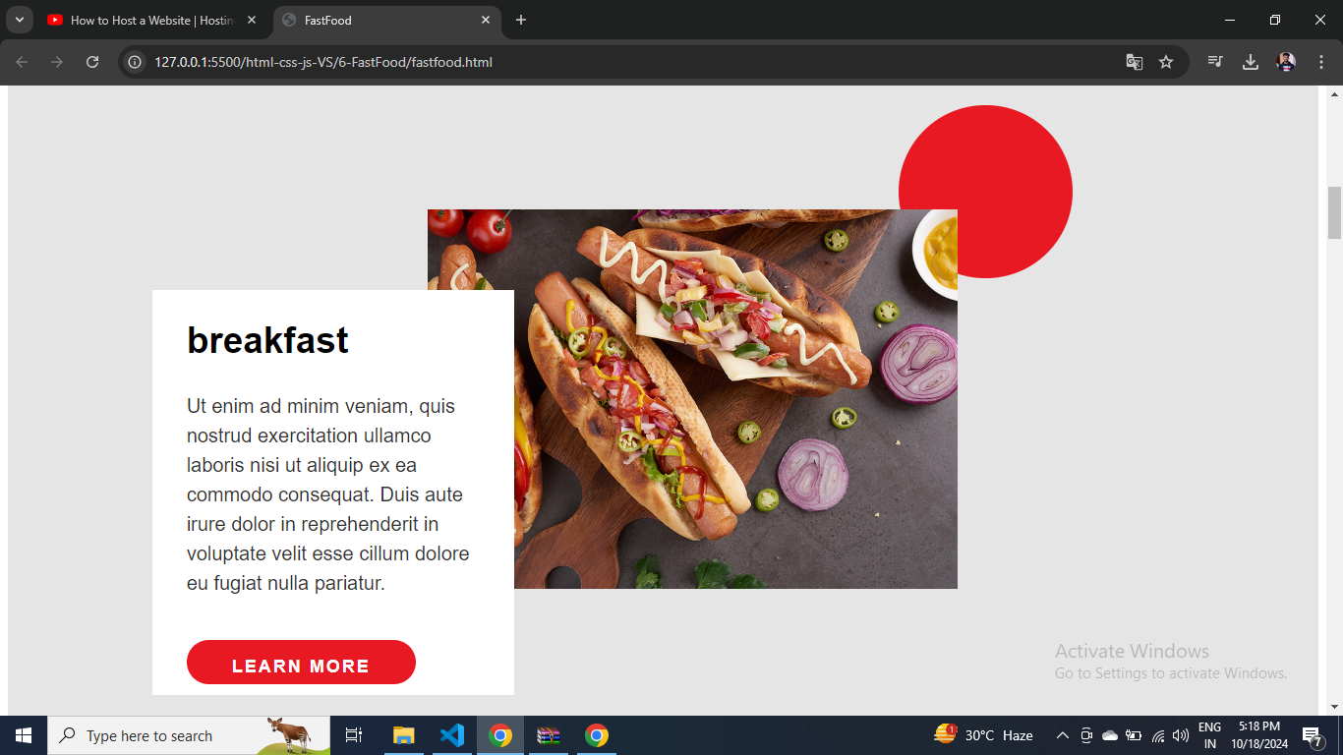
Task: Open Task View from taskbar
Action: click(x=354, y=735)
